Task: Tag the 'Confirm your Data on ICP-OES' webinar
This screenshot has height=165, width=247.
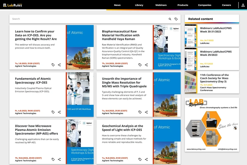Action: [53, 65]
